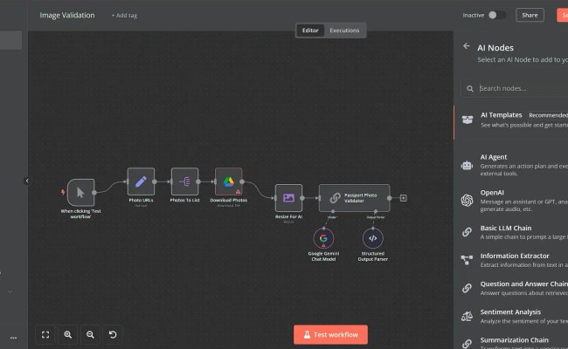This screenshot has height=349, width=568.
Task: Switch to the Editor tab
Action: [310, 31]
